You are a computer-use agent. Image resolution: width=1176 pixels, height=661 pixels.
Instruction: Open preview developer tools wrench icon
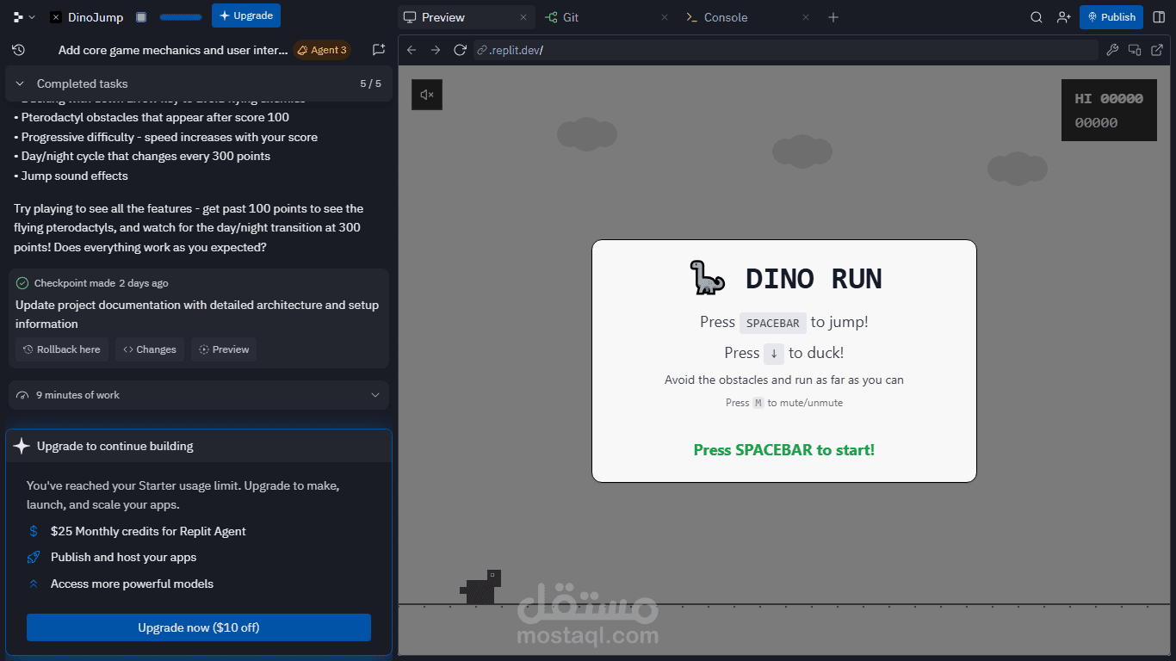point(1112,50)
